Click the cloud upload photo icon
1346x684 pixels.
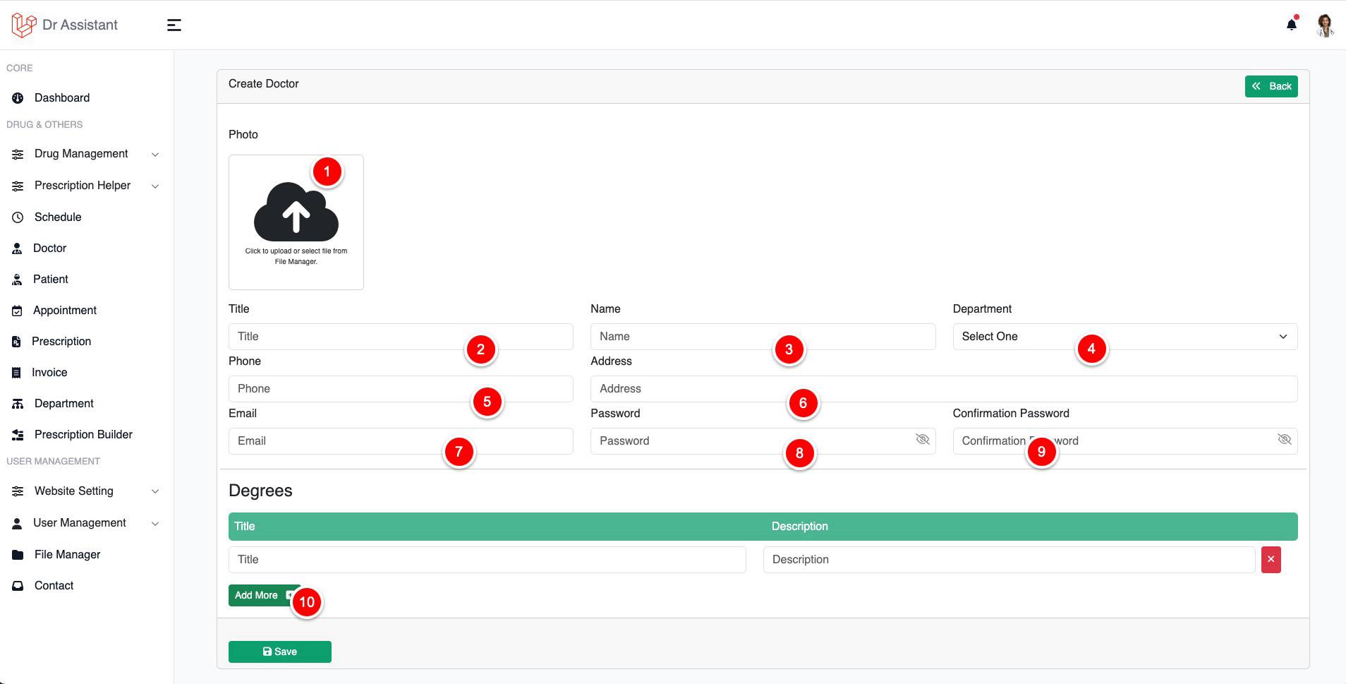pos(296,212)
